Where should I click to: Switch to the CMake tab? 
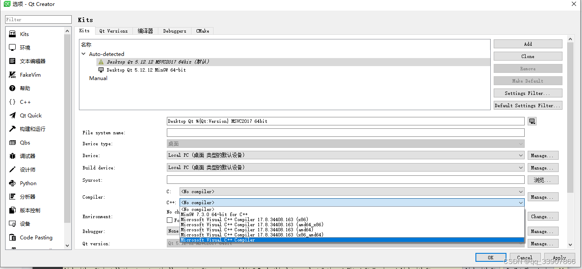[202, 31]
